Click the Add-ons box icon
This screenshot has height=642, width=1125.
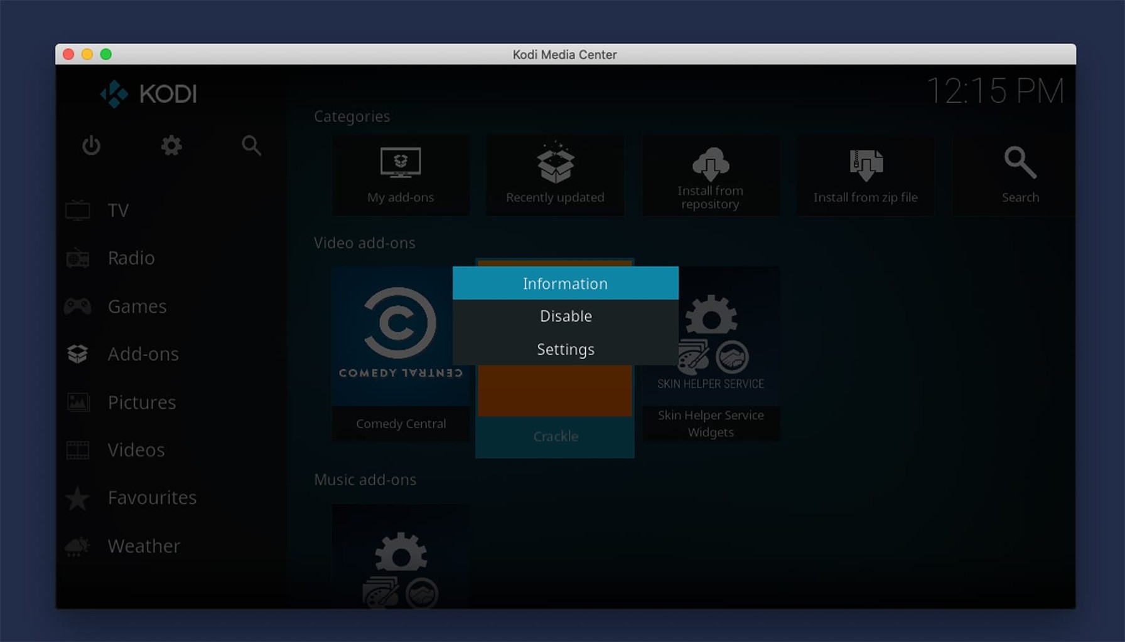78,354
